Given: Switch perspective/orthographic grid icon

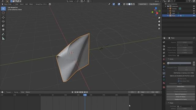Looking at the screenshot, I should pos(159,28).
